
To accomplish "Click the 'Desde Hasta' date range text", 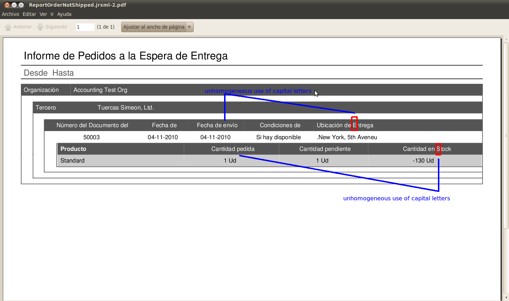I will [49, 73].
